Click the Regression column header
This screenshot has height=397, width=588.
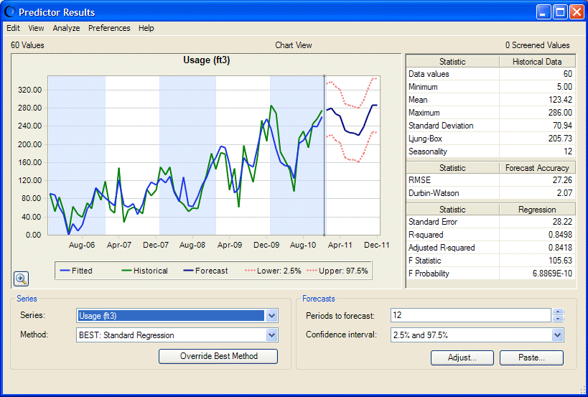coord(537,210)
